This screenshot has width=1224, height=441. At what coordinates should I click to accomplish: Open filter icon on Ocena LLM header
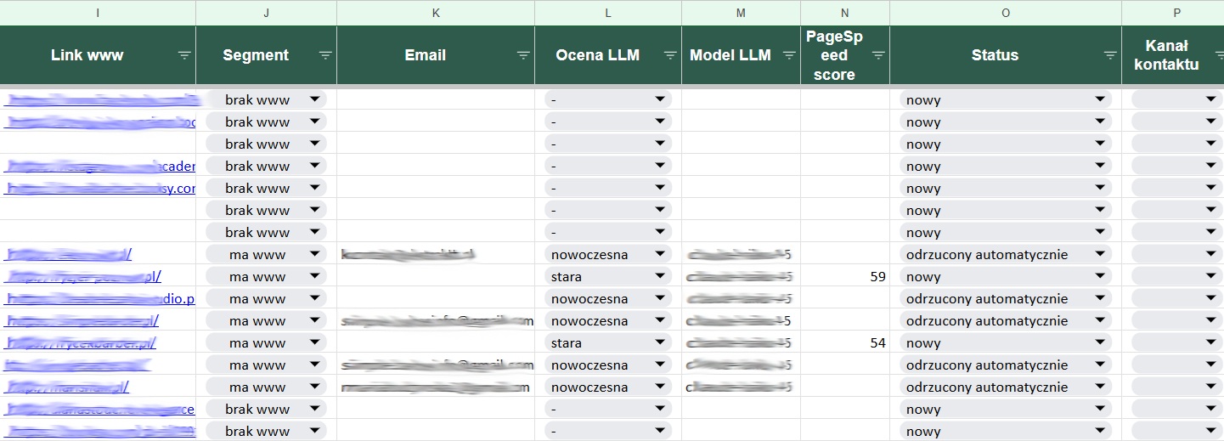point(670,55)
